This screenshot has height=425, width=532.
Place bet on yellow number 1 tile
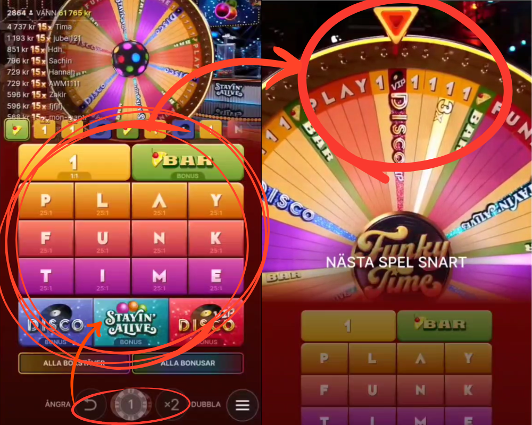pyautogui.click(x=74, y=162)
